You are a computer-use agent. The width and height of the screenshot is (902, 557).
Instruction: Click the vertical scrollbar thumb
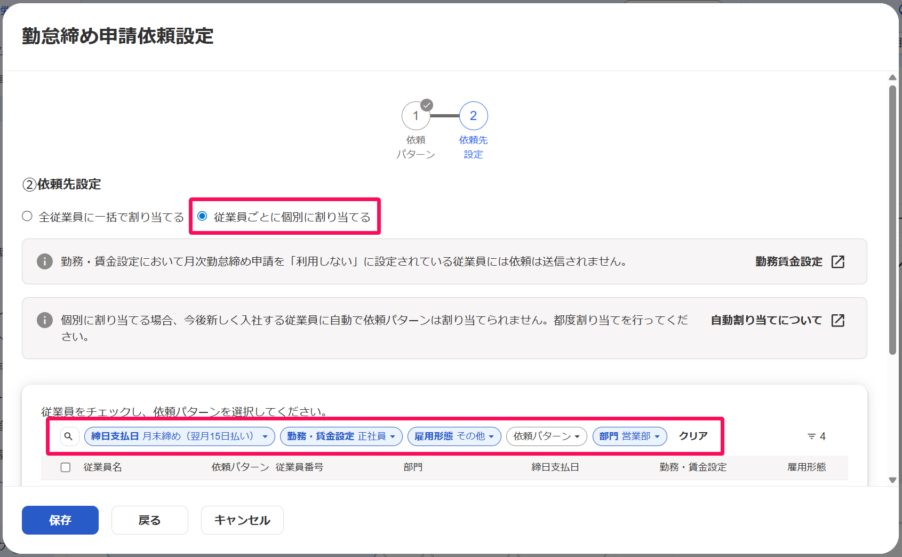click(x=892, y=219)
